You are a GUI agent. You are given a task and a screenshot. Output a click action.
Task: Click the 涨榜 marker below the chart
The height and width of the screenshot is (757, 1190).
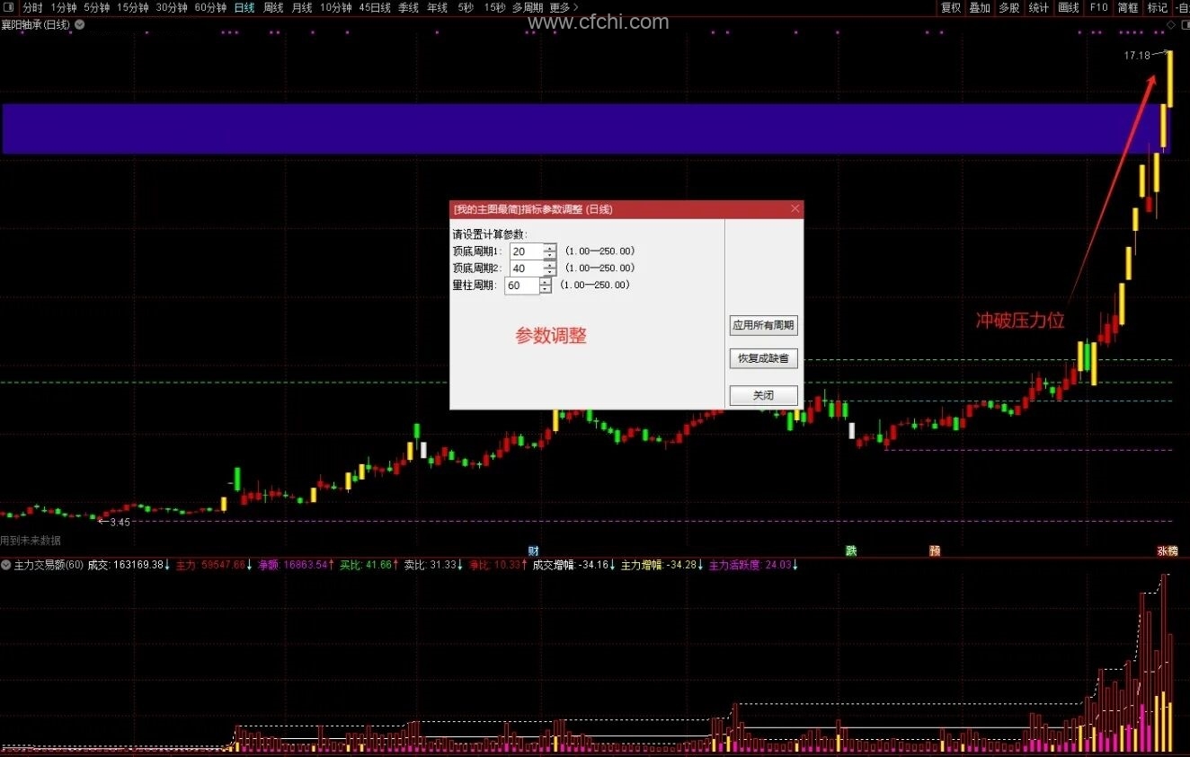coord(1168,550)
